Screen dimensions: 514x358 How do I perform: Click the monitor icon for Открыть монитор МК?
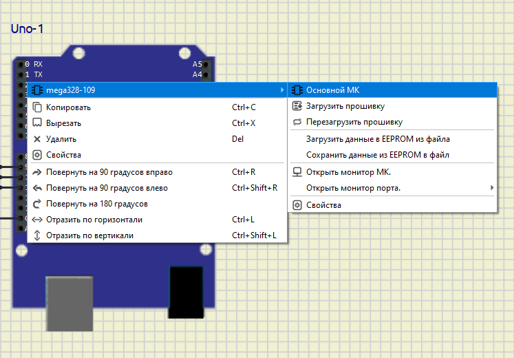(x=297, y=172)
